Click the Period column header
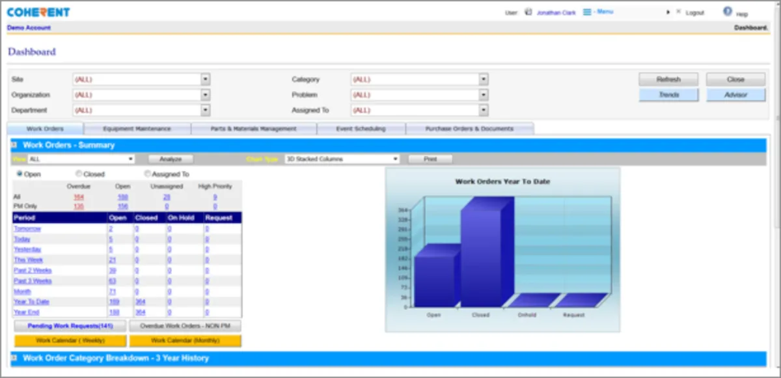This screenshot has height=378, width=781. [60, 218]
